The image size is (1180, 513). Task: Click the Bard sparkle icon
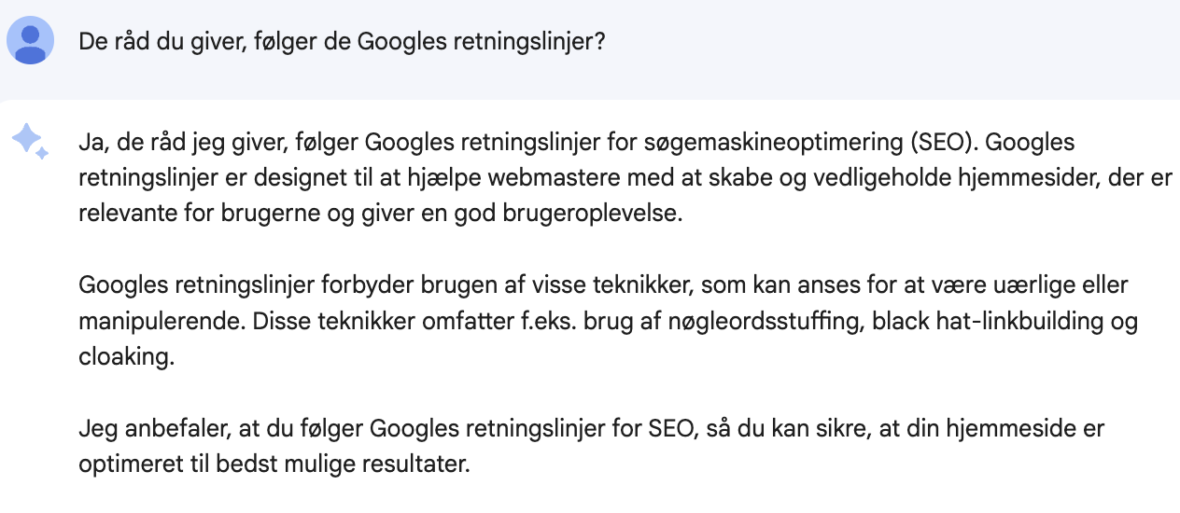30,143
